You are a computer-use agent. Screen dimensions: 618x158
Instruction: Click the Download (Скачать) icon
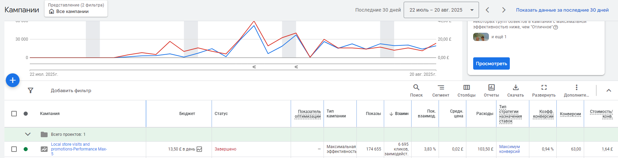516,88
